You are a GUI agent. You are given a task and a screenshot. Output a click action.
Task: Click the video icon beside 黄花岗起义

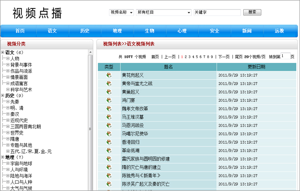click(x=109, y=75)
